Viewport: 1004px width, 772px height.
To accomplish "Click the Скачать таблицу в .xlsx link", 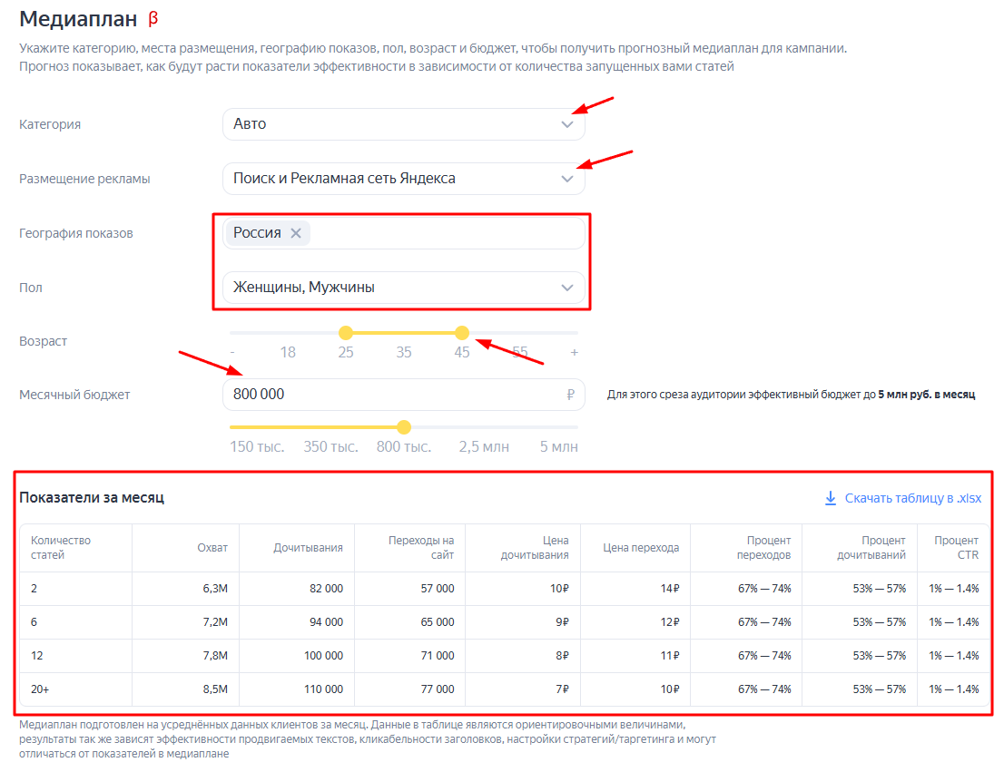I will (912, 498).
